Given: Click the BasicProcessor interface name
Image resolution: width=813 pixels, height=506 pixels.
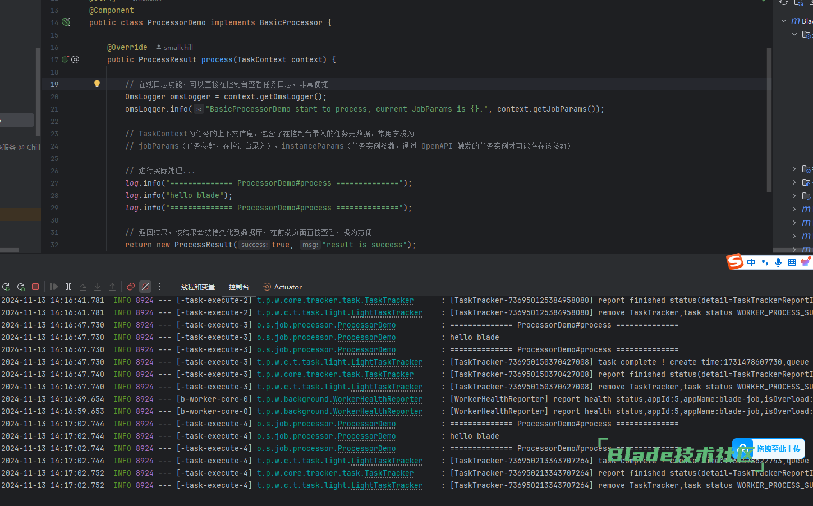Looking at the screenshot, I should [291, 22].
